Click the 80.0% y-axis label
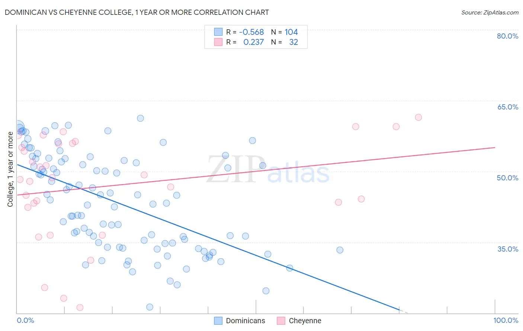This screenshot has width=523, height=331. coord(507,36)
